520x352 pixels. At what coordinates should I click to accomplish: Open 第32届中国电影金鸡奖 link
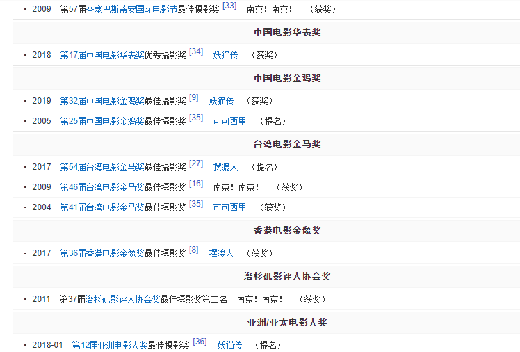click(101, 101)
